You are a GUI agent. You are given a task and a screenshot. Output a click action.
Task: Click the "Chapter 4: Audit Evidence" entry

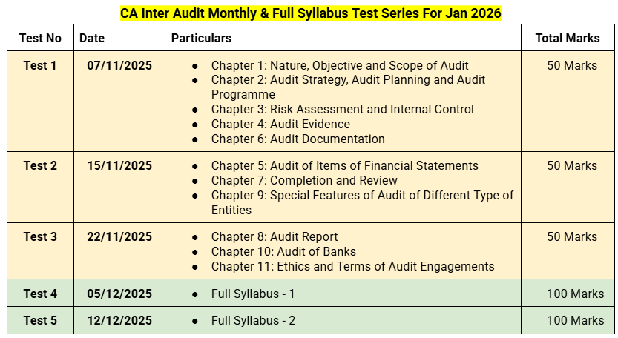click(x=280, y=124)
